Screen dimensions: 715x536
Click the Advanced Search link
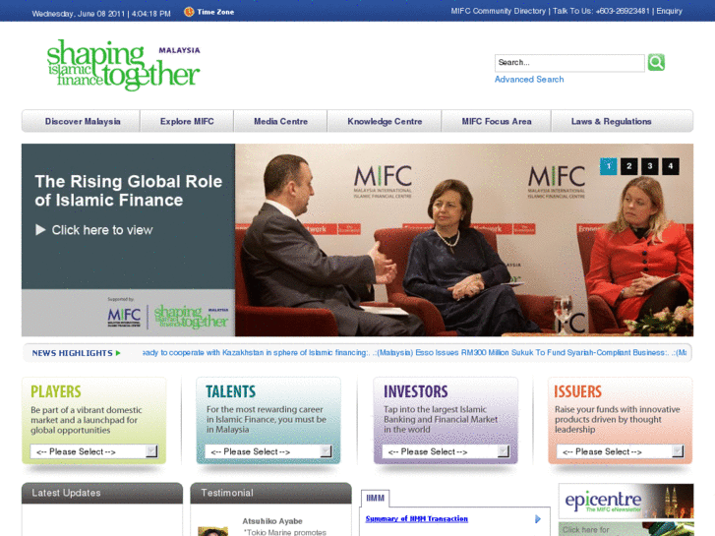click(529, 80)
